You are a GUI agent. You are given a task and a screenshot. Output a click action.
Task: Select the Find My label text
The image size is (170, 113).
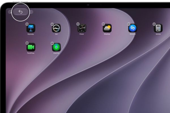(56, 53)
